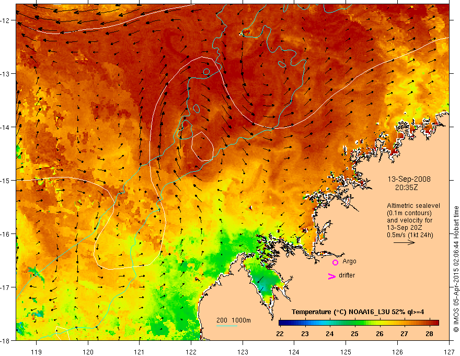460x356 pixels.
Task: Click colorbar tick label 27
Action: (x=404, y=333)
